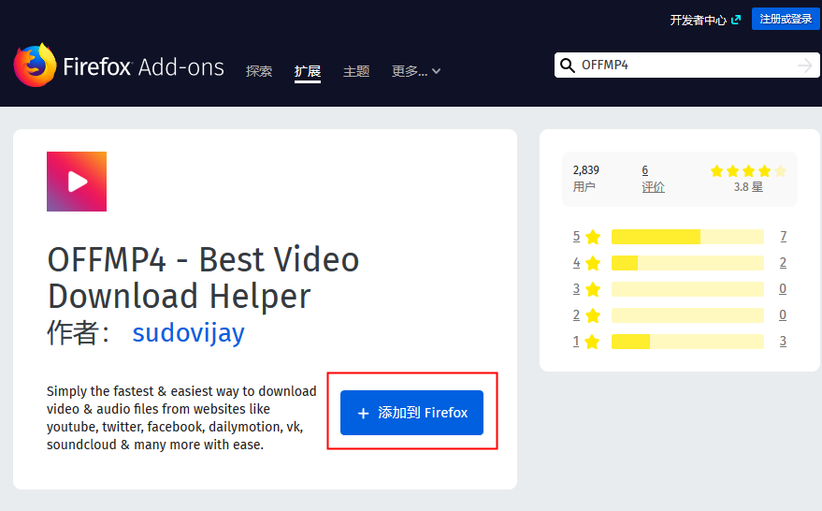The width and height of the screenshot is (822, 511).
Task: Click the 1-star review count 3
Action: coord(783,342)
